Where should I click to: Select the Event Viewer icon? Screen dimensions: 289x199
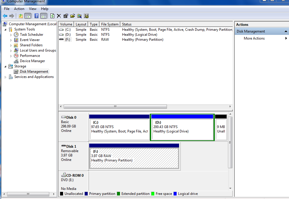16,40
